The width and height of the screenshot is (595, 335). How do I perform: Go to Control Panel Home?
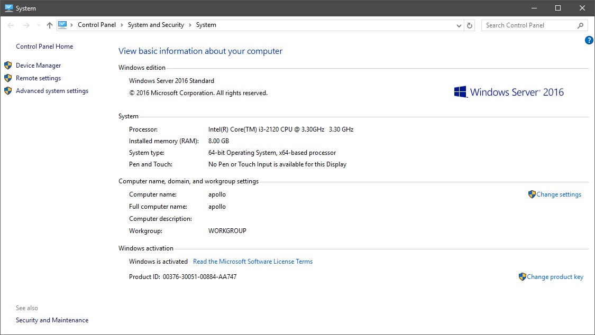click(44, 46)
